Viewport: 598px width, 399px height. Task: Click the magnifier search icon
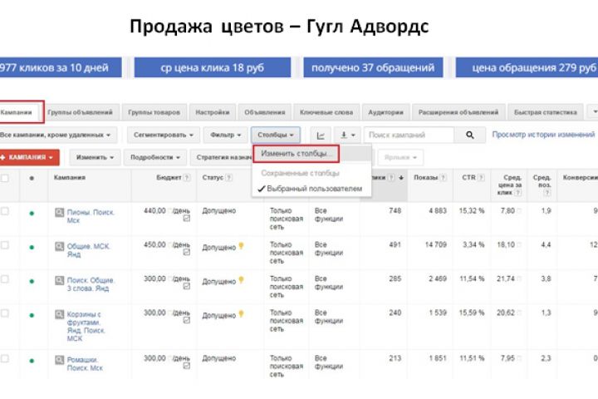coord(470,135)
